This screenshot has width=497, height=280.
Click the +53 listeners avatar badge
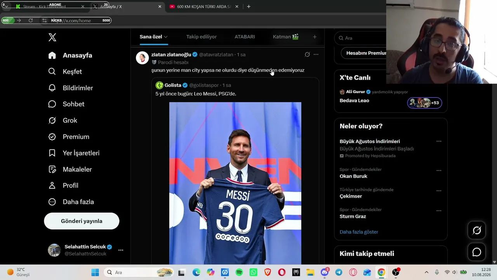click(x=424, y=103)
